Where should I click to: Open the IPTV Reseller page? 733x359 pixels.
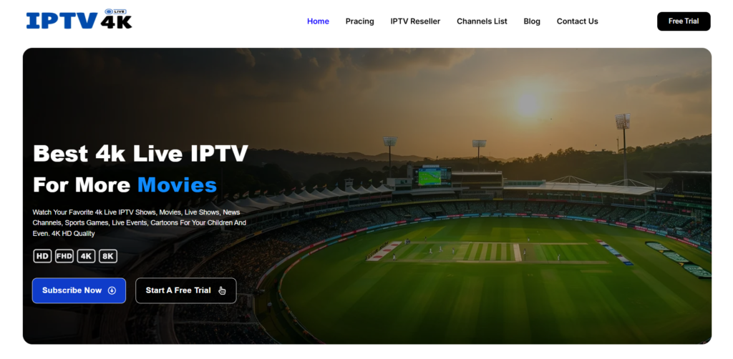pos(415,21)
